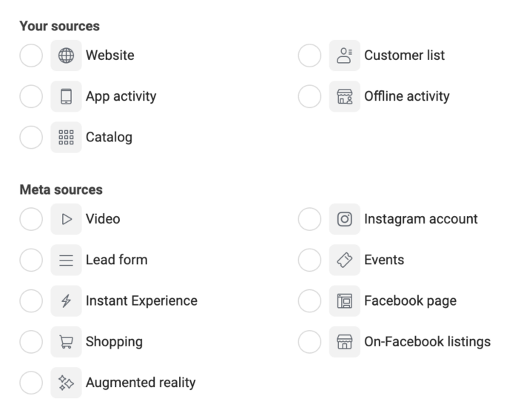The height and width of the screenshot is (410, 518).
Task: Select the Facebook page radio button
Action: tap(309, 301)
